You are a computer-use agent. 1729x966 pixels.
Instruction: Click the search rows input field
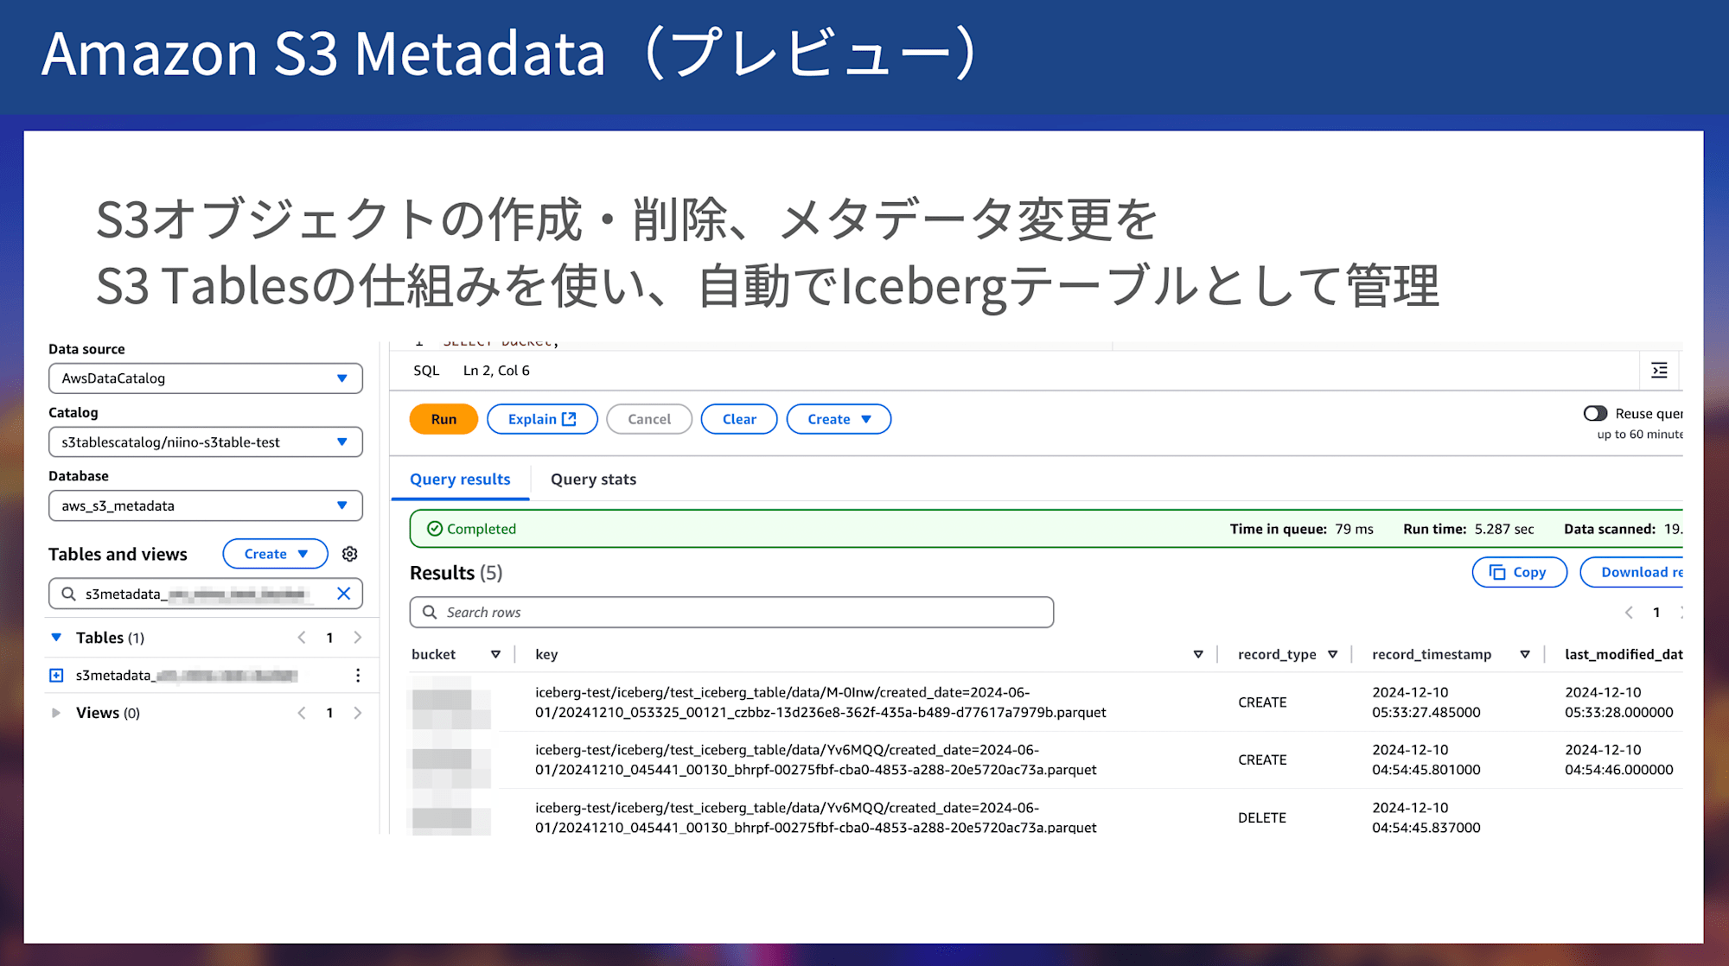click(733, 611)
